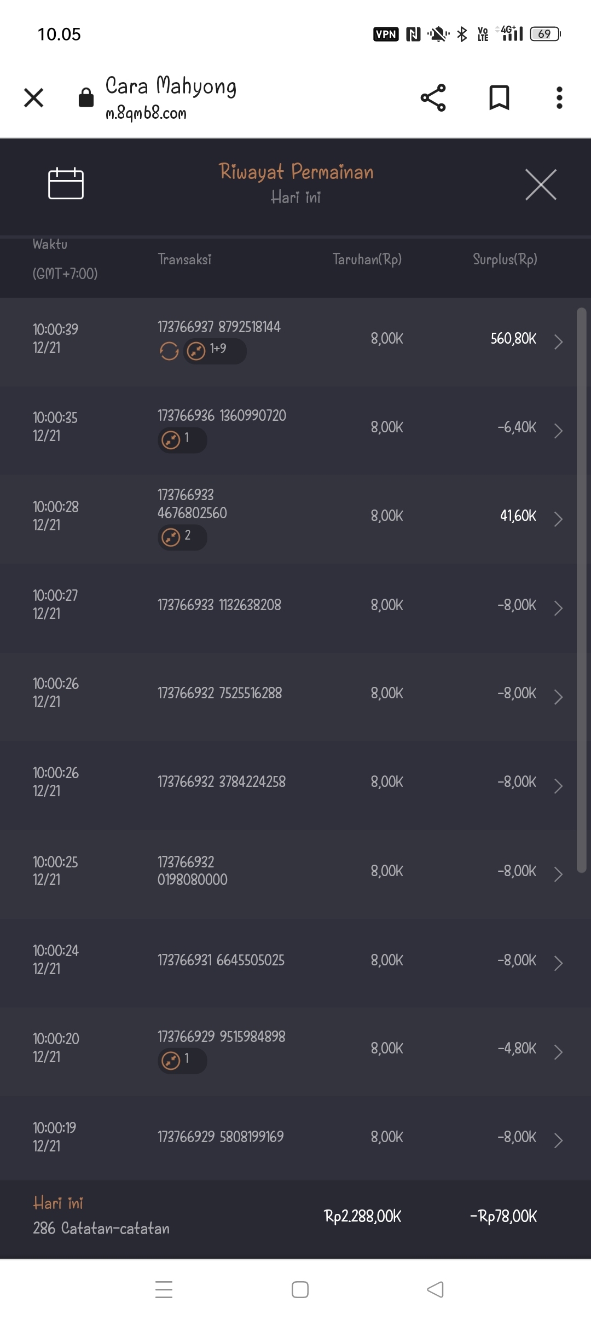Open the Android recent apps menu button
This screenshot has width=591, height=1320.
pyautogui.click(x=164, y=1289)
